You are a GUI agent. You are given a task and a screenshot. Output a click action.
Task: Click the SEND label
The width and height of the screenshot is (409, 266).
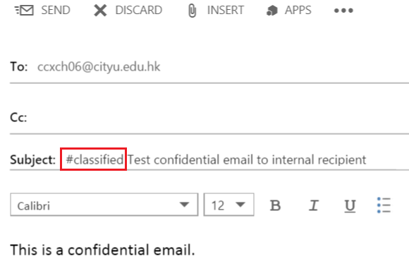coord(56,11)
